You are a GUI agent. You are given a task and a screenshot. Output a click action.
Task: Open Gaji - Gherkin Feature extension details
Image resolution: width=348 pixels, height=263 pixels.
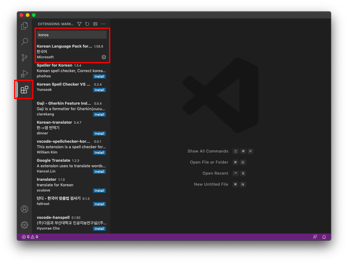[71, 109]
